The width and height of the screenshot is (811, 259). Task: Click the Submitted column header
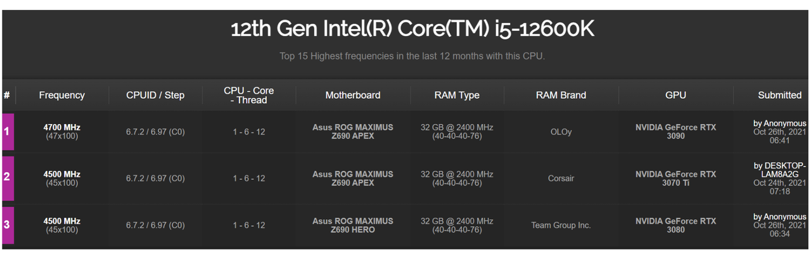point(779,95)
